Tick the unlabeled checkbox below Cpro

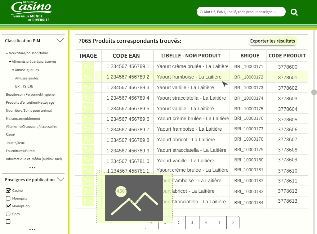click(8, 222)
